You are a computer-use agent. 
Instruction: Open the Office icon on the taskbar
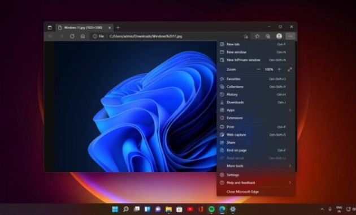click(x=201, y=209)
